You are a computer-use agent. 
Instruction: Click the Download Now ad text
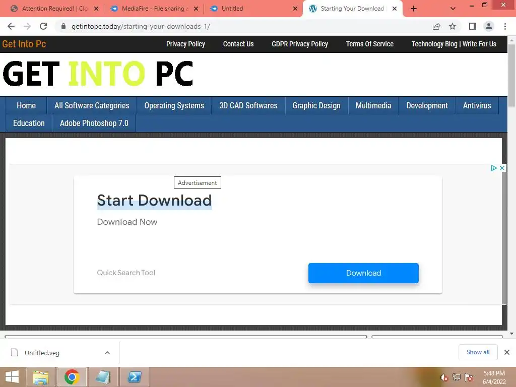127,222
